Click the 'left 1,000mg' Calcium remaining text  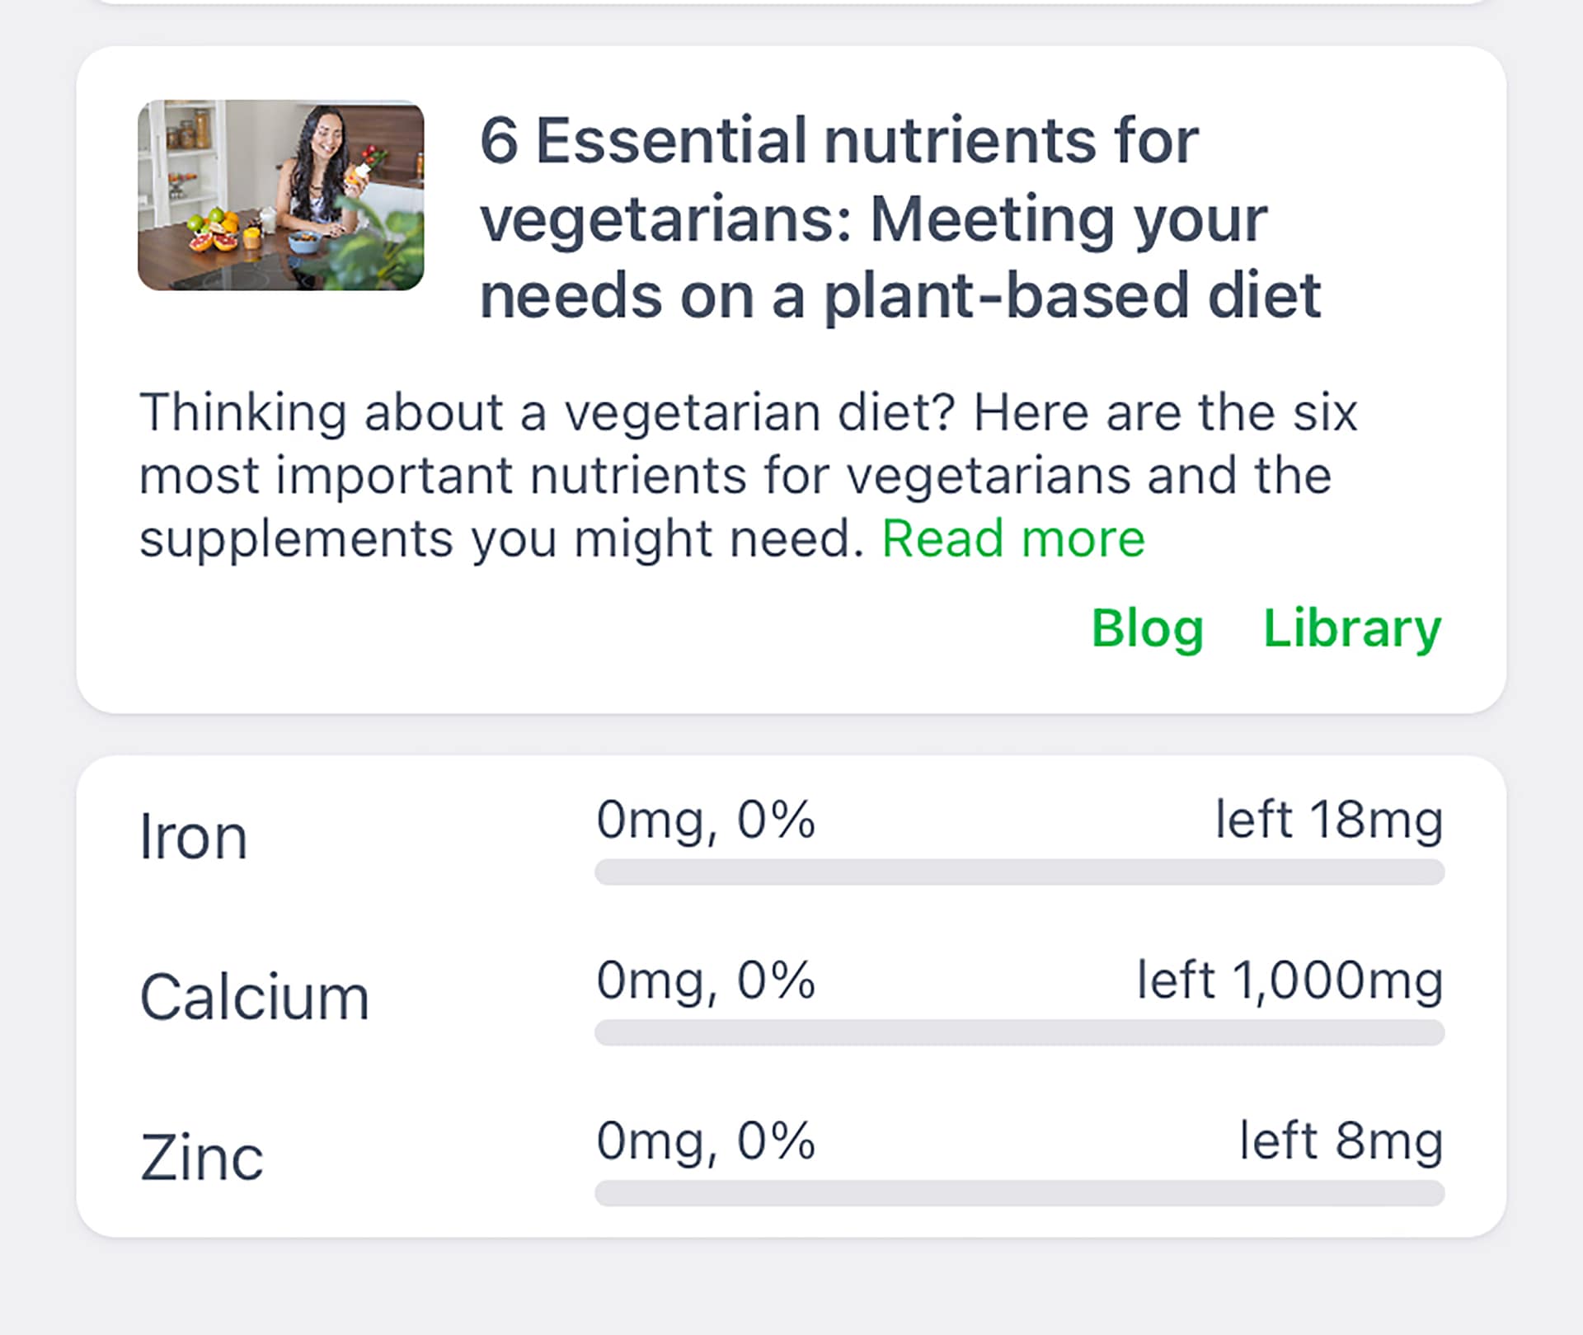(1289, 980)
